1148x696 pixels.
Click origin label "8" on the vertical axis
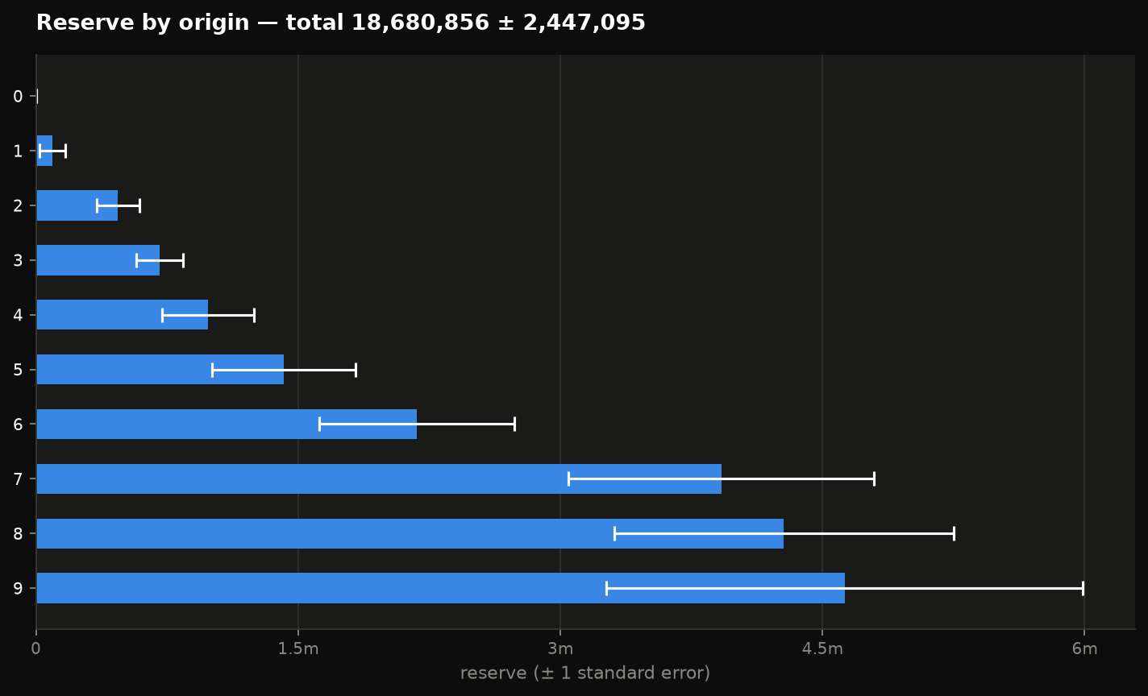(x=18, y=533)
